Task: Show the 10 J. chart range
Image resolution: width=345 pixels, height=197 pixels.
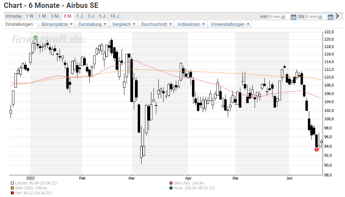Action: click(x=115, y=16)
